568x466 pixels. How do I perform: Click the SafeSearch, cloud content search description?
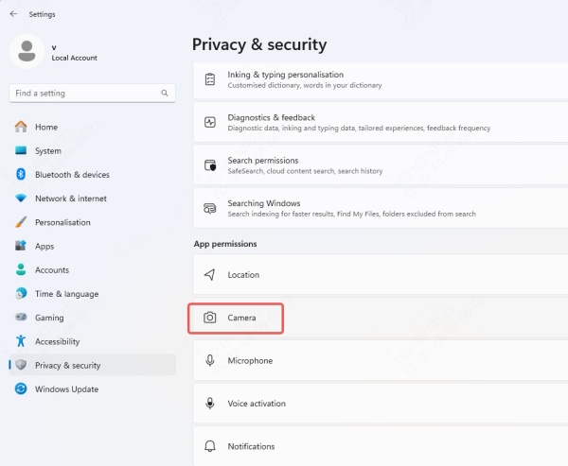click(305, 171)
